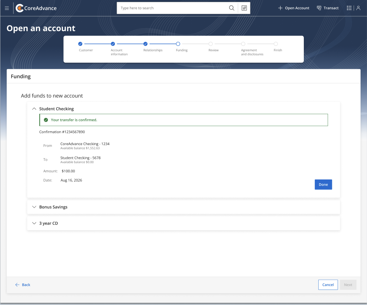Click the Back link
The height and width of the screenshot is (305, 367).
point(23,285)
